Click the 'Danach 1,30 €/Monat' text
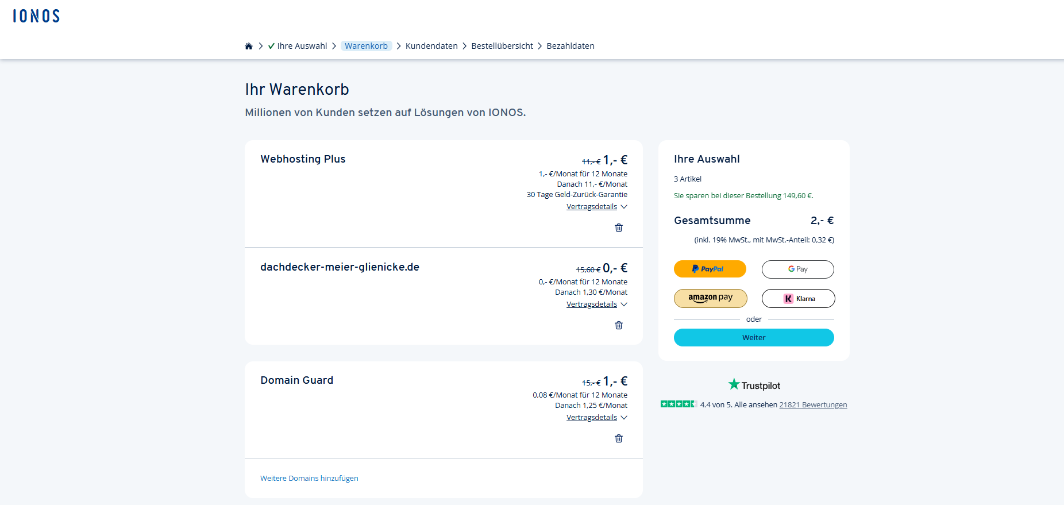Viewport: 1064px width, 505px height. (591, 292)
